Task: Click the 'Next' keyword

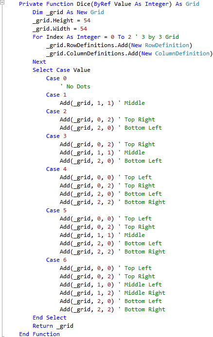Action: [x=39, y=62]
